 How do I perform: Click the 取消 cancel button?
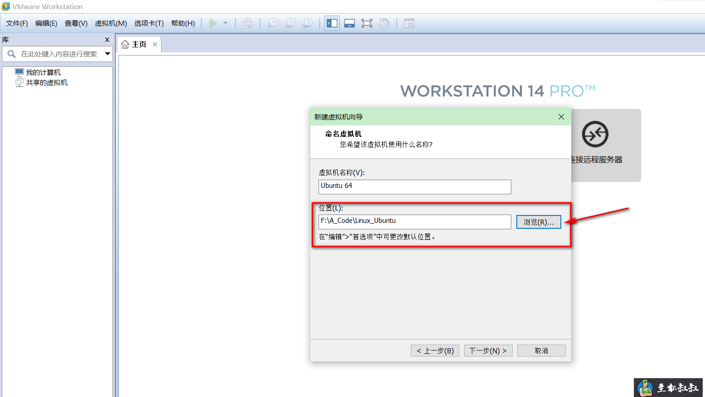(x=542, y=351)
